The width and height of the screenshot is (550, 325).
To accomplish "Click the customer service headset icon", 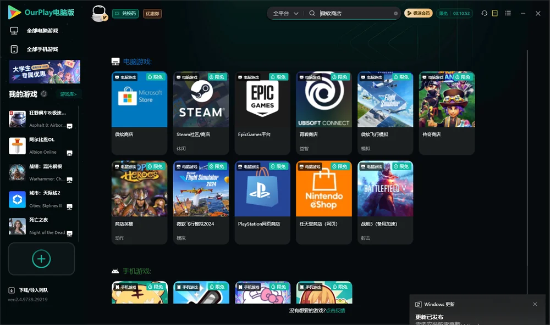I will click(484, 13).
